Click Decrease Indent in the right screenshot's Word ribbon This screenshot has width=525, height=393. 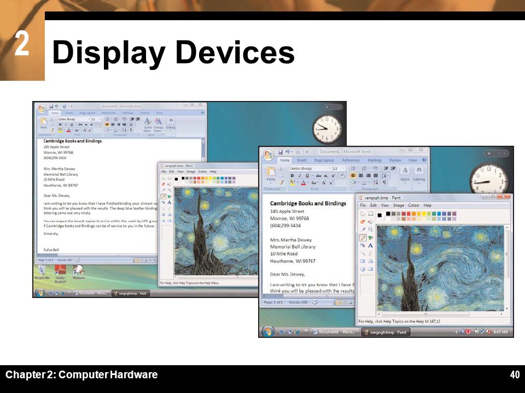coord(386,169)
